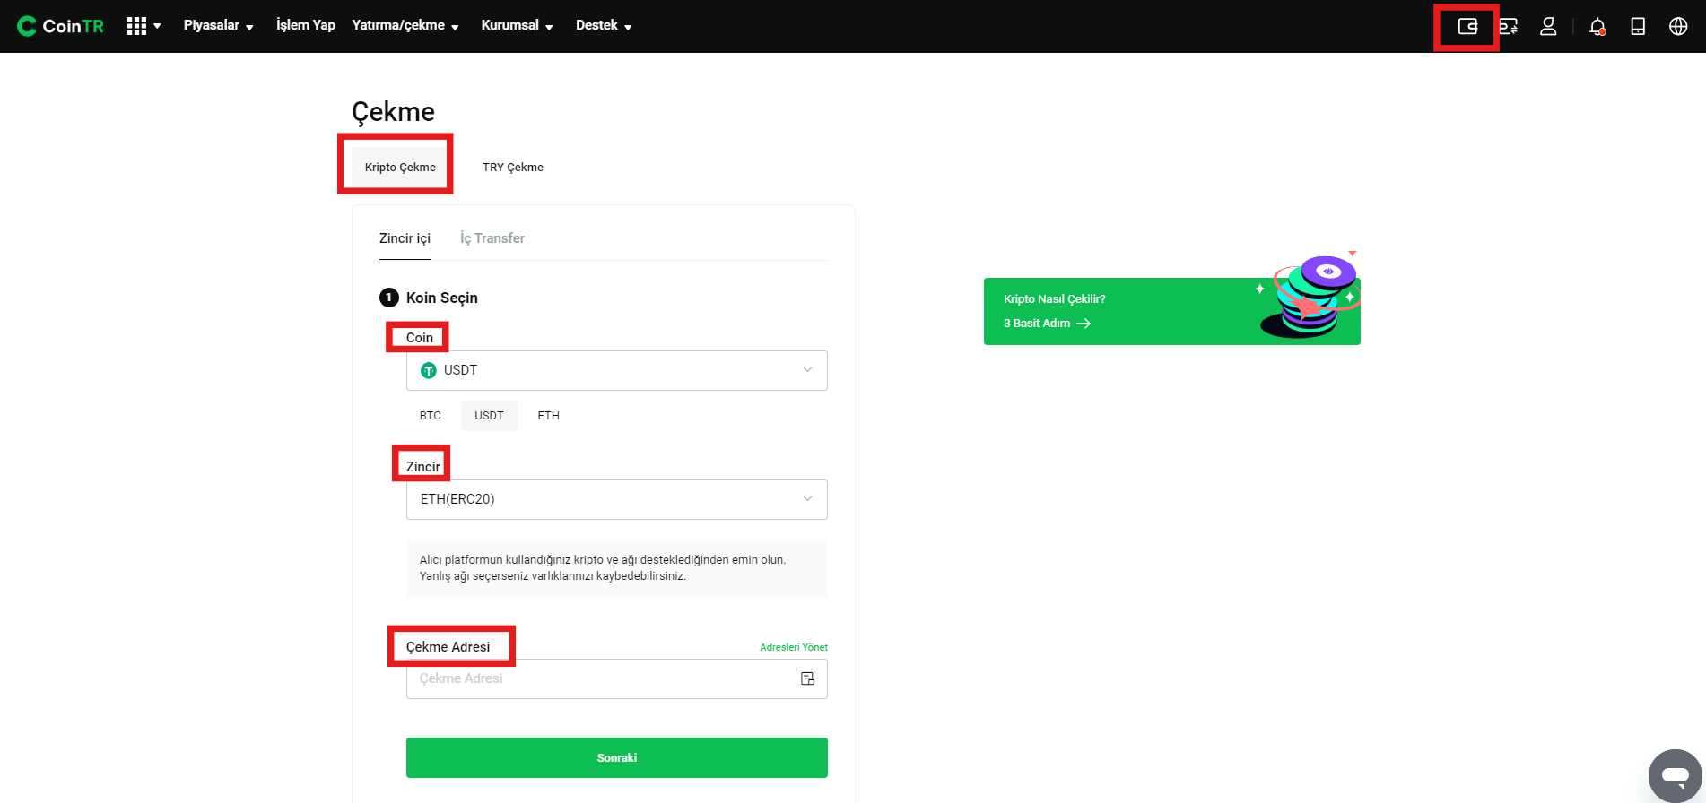Choose the USDT quick coin chip
The image size is (1706, 803).
tap(489, 416)
